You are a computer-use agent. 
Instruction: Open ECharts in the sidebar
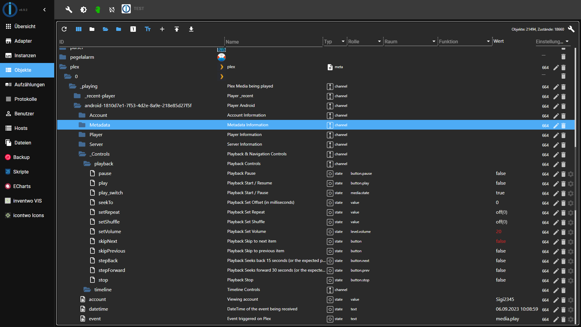point(27,186)
